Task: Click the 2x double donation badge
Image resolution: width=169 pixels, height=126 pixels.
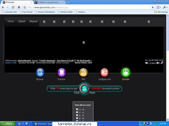Action: [84, 89]
